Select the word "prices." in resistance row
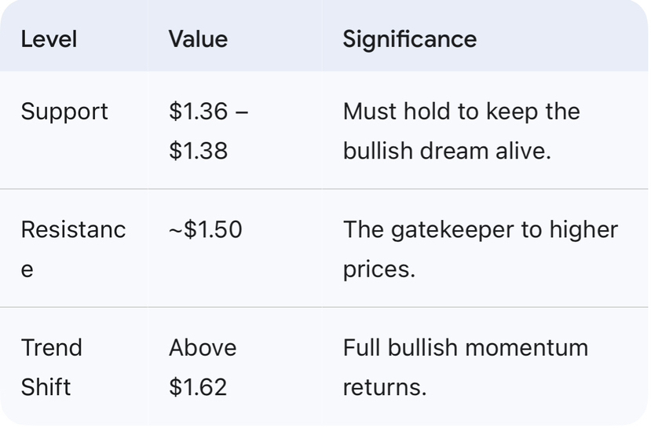The image size is (651, 428). (x=378, y=269)
